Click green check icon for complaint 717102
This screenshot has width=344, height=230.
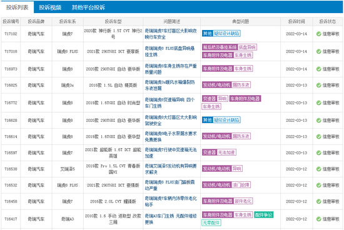319,34
